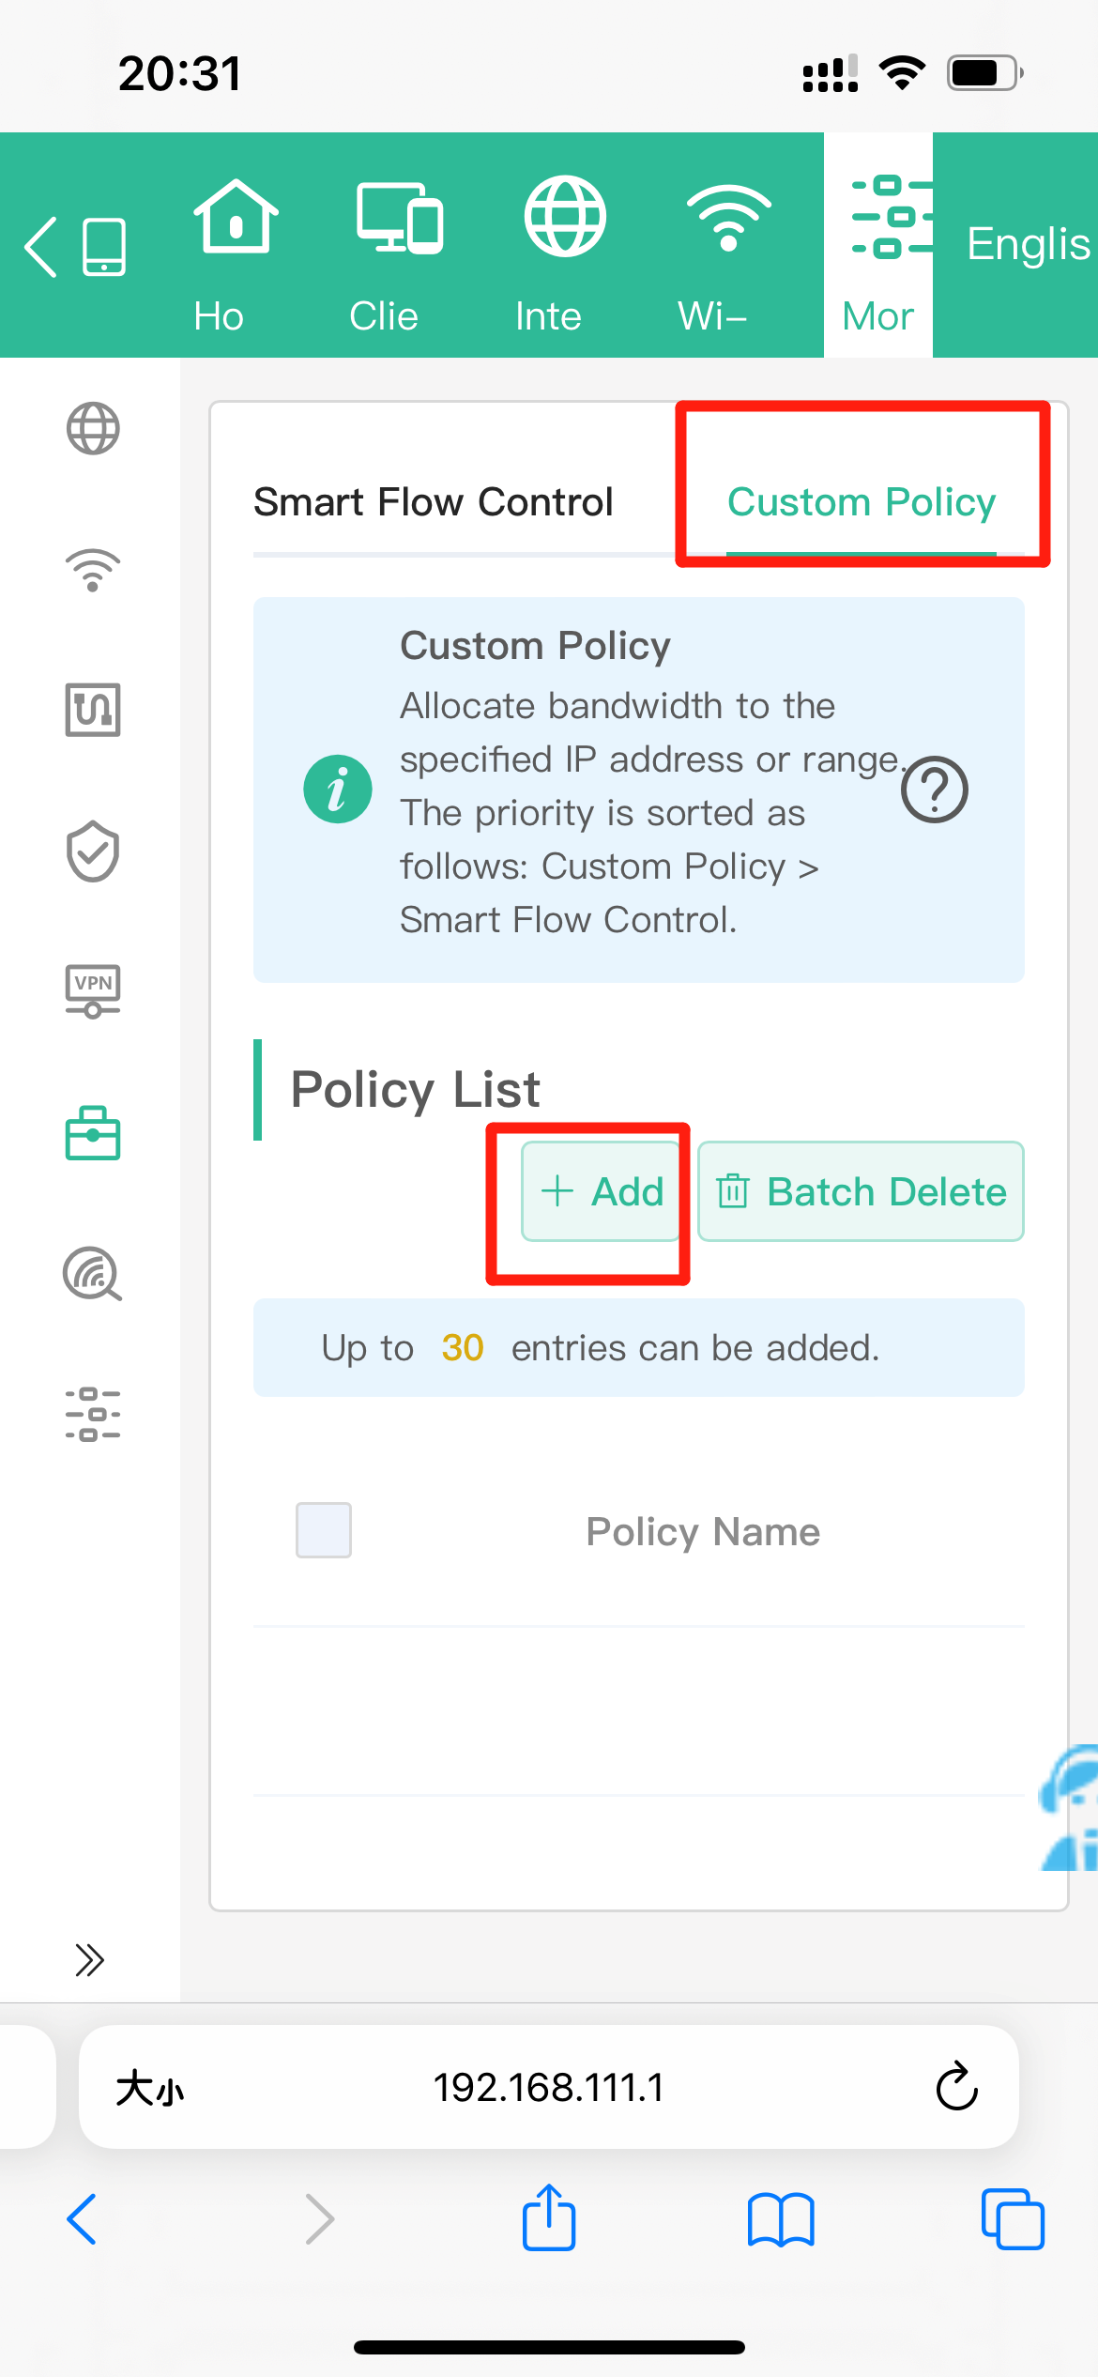Screen dimensions: 1098x2377
Task: Tap the 192.168.111.1 address bar
Action: pos(548,2088)
